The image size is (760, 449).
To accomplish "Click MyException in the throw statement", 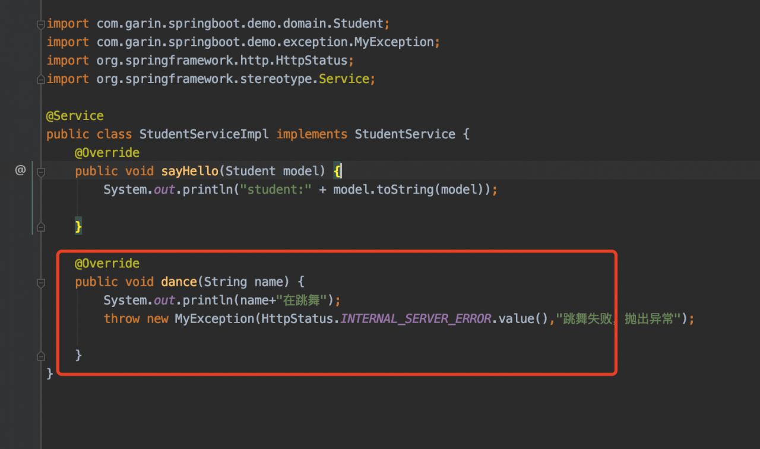I will (214, 318).
